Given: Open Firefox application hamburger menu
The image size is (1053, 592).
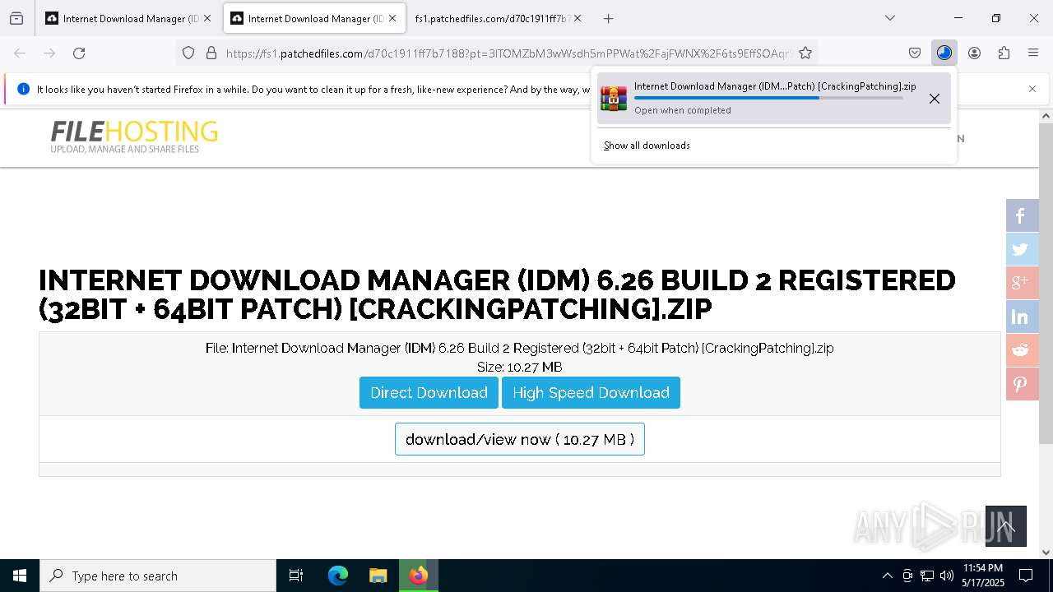Looking at the screenshot, I should [1033, 53].
